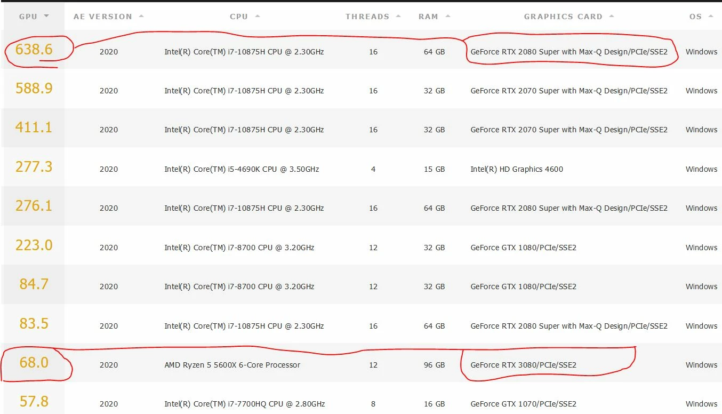
Task: Click the Windows OS cell in the 277.3 row
Action: pos(701,169)
